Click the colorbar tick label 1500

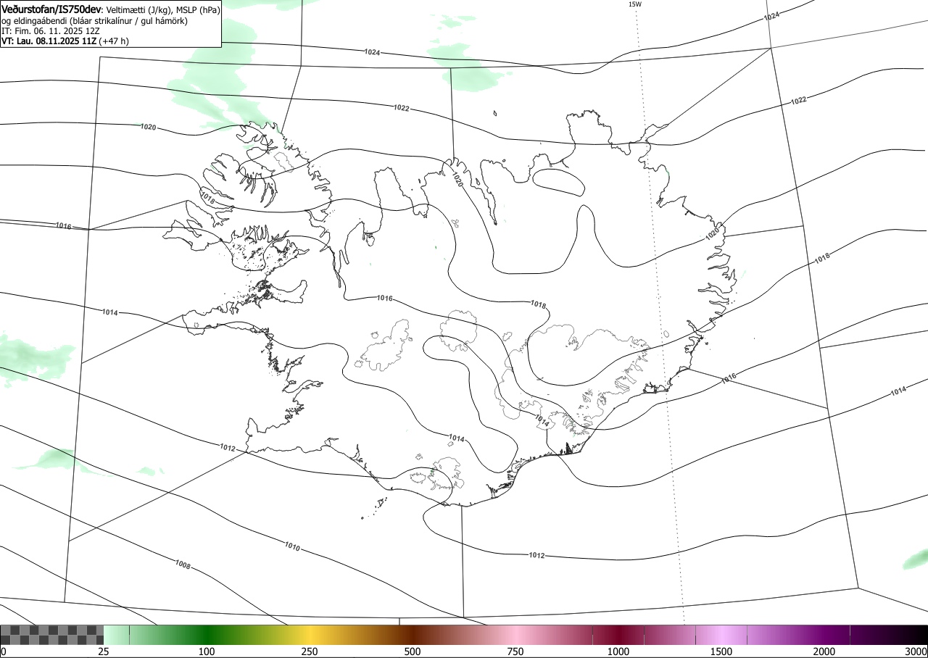(x=721, y=651)
